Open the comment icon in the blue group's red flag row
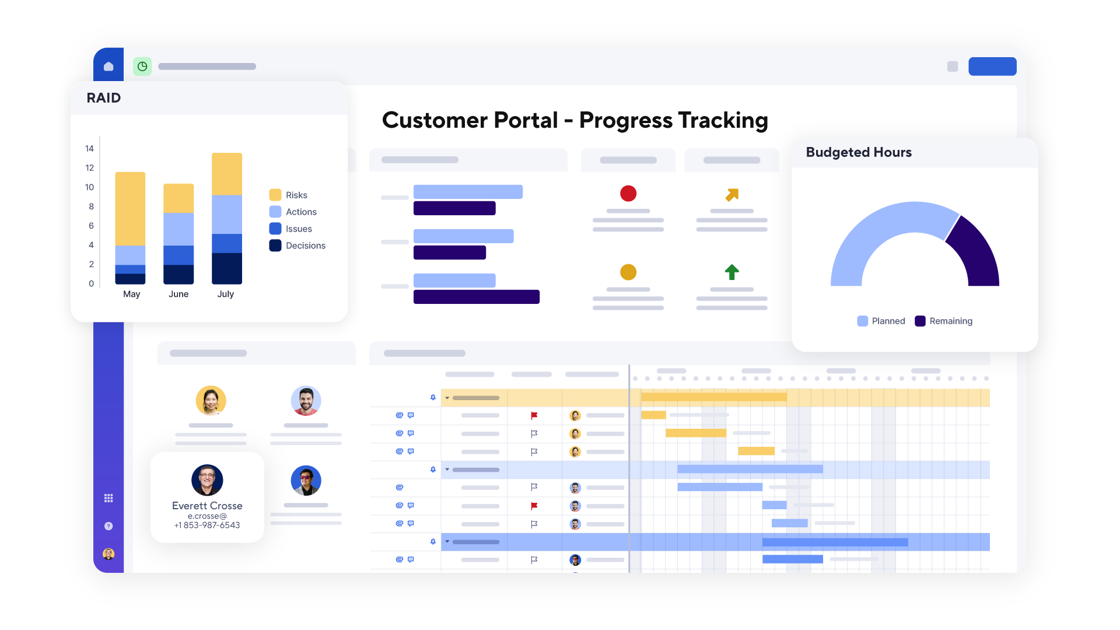This screenshot has height=630, width=1120. [x=411, y=506]
